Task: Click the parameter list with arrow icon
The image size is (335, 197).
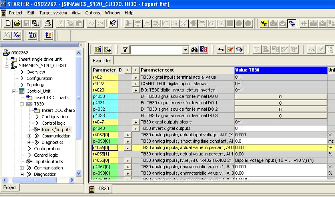Action: click(x=108, y=50)
